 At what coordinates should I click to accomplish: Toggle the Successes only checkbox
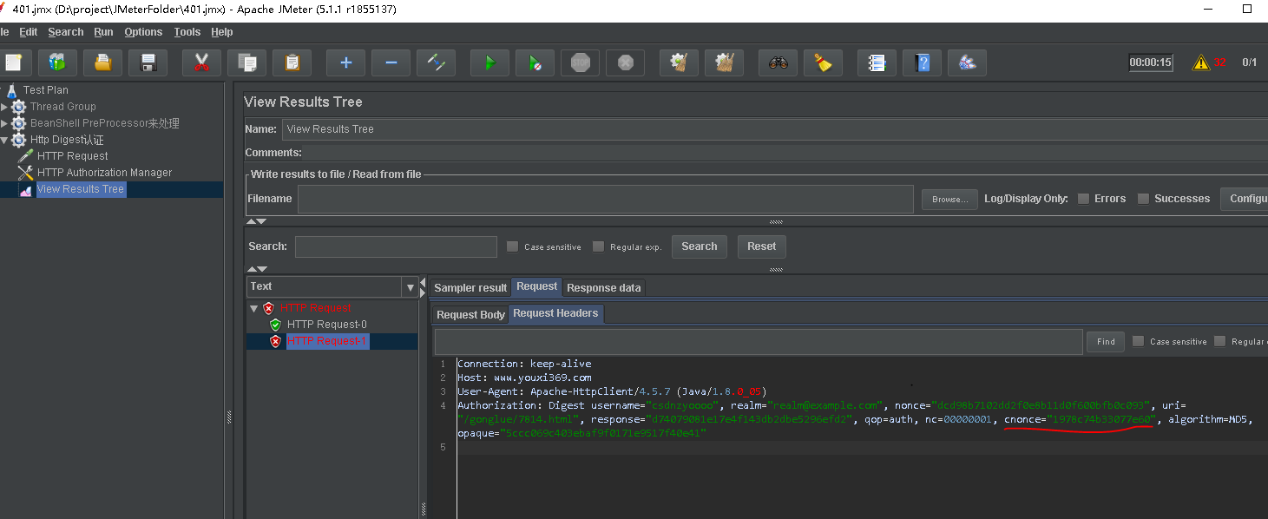(1143, 199)
